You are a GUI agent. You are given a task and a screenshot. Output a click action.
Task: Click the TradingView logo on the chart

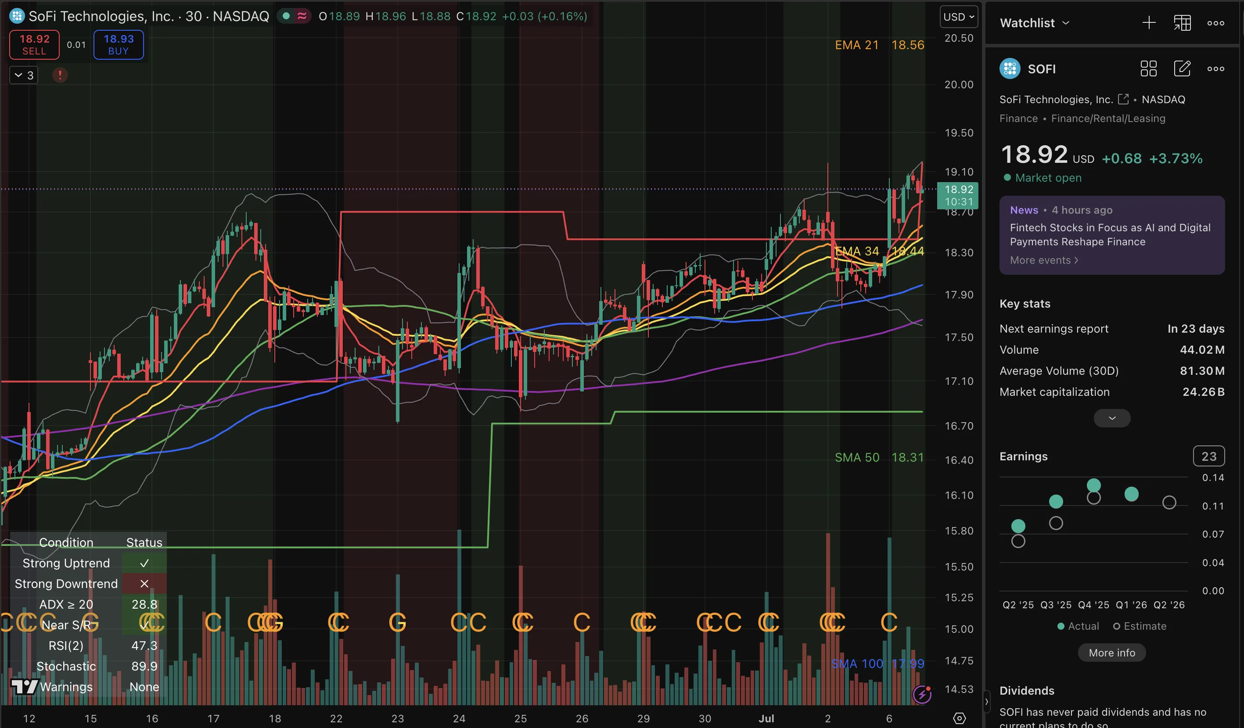(25, 687)
